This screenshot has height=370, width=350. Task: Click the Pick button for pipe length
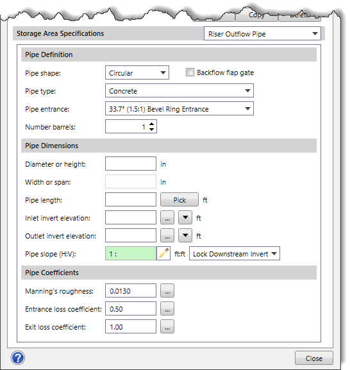[179, 199]
